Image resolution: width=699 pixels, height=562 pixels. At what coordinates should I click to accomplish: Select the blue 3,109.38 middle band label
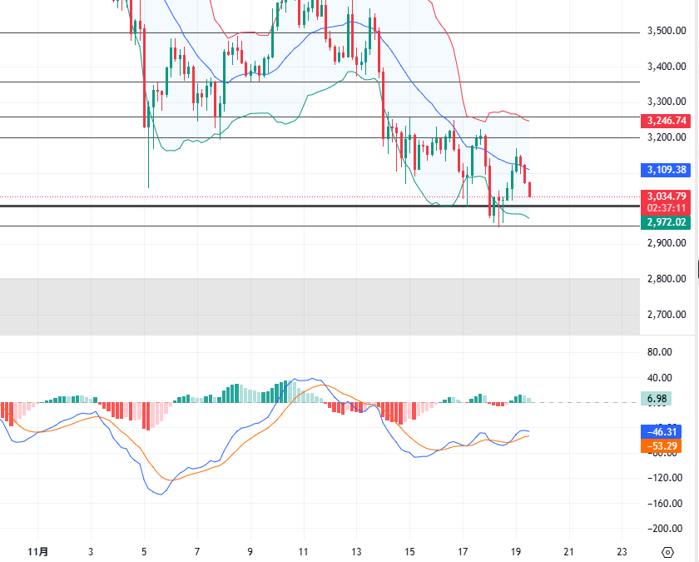point(664,170)
